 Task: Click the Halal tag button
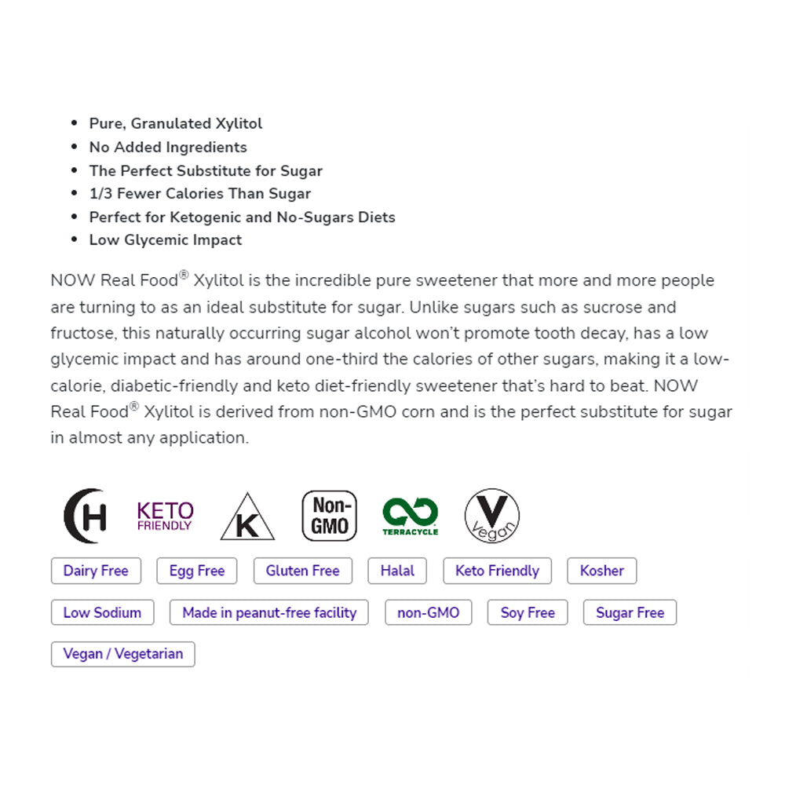tap(397, 571)
